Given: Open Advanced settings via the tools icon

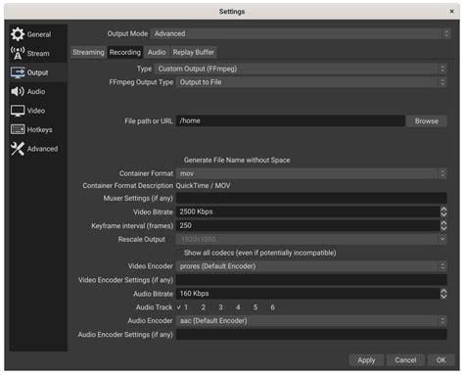Looking at the screenshot, I should [x=18, y=149].
